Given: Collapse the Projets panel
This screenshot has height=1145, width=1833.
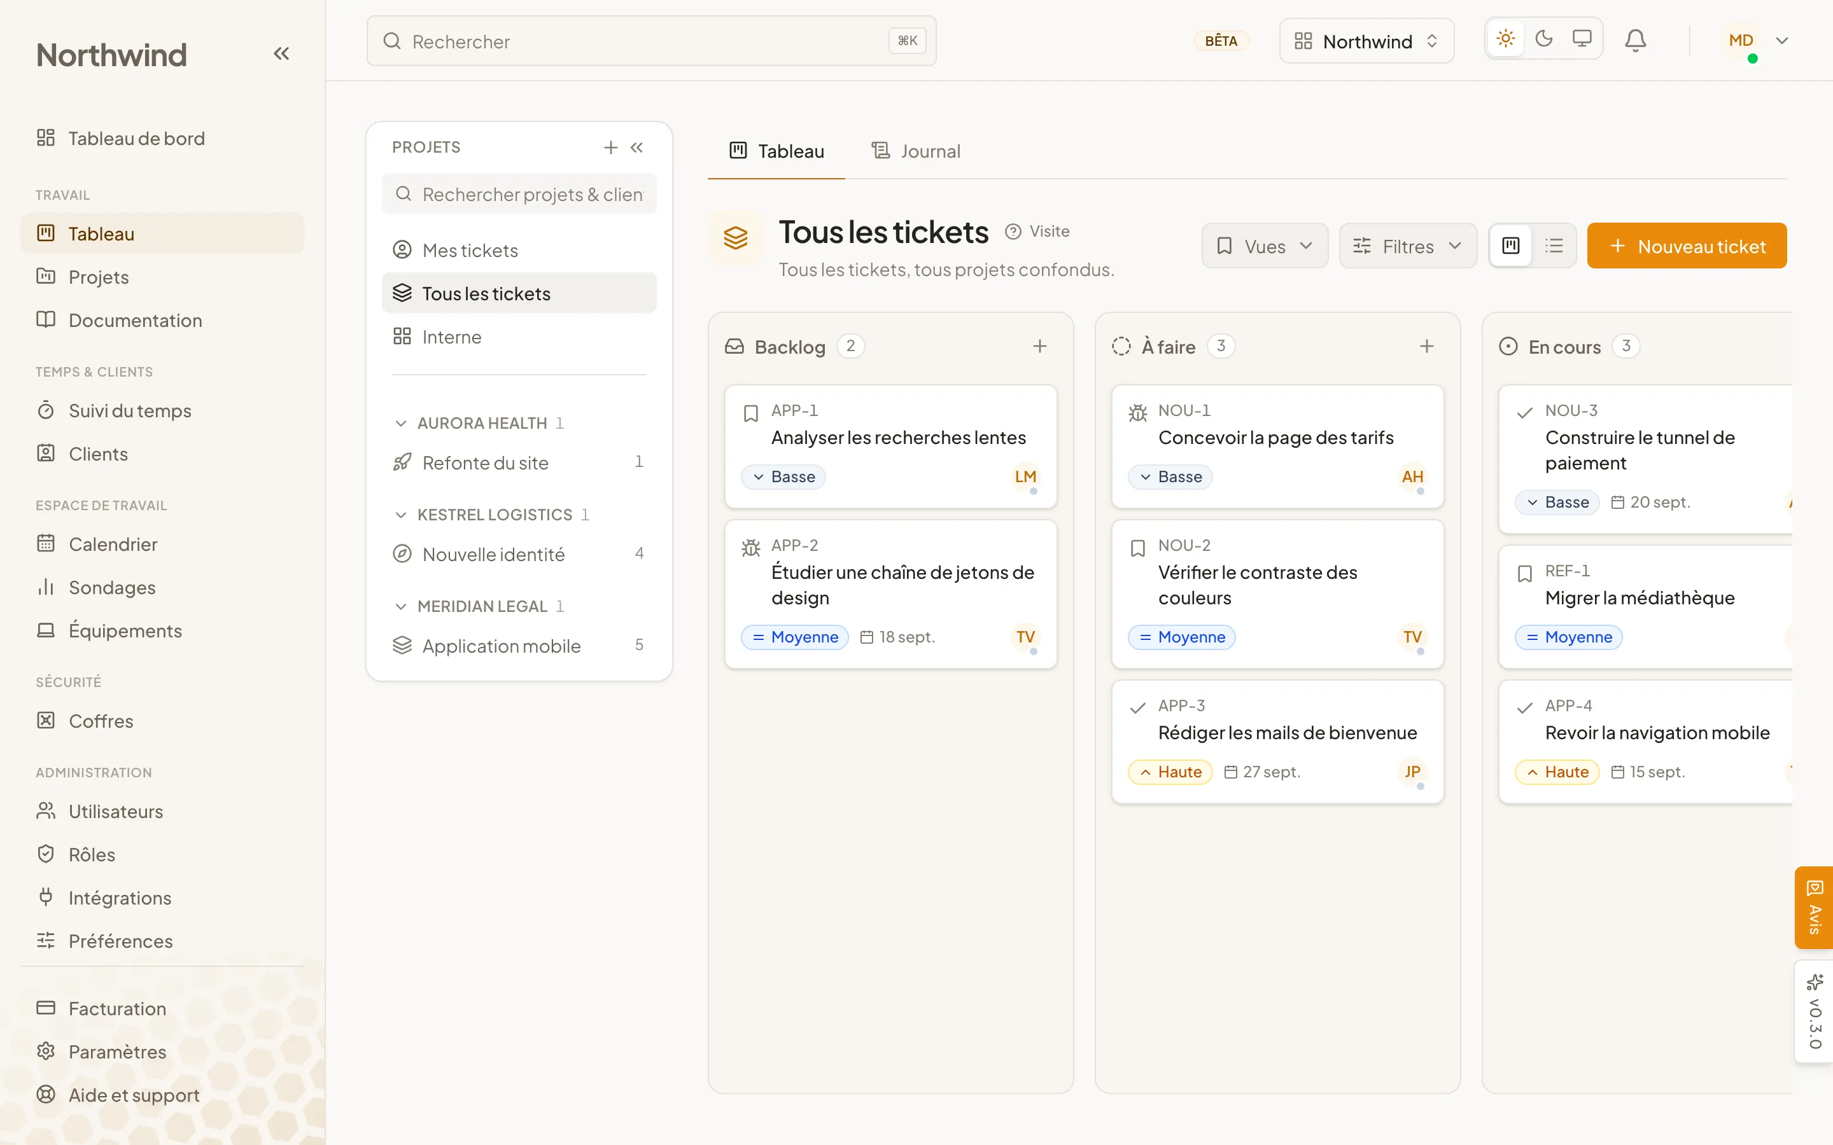Looking at the screenshot, I should (x=637, y=147).
